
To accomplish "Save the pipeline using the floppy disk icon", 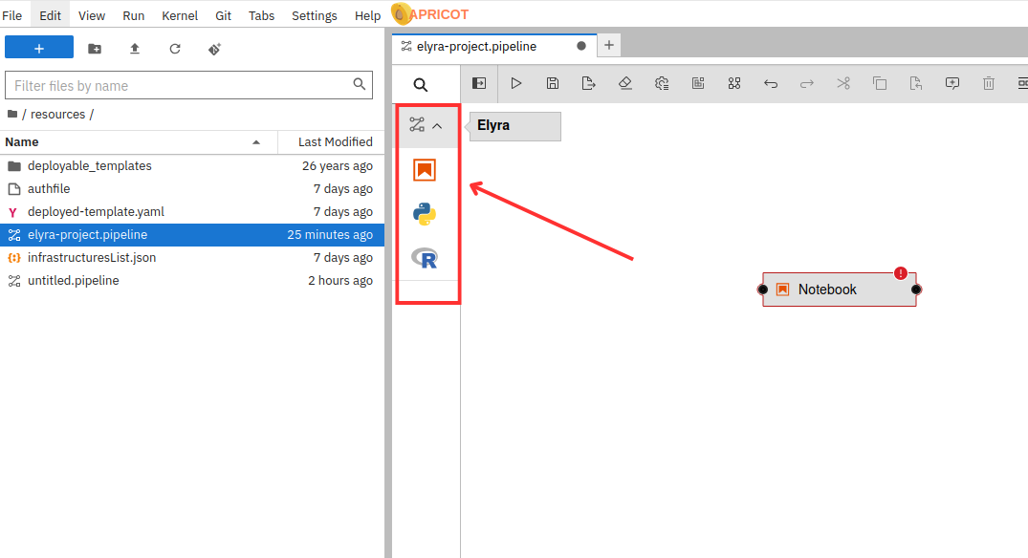I will [553, 83].
